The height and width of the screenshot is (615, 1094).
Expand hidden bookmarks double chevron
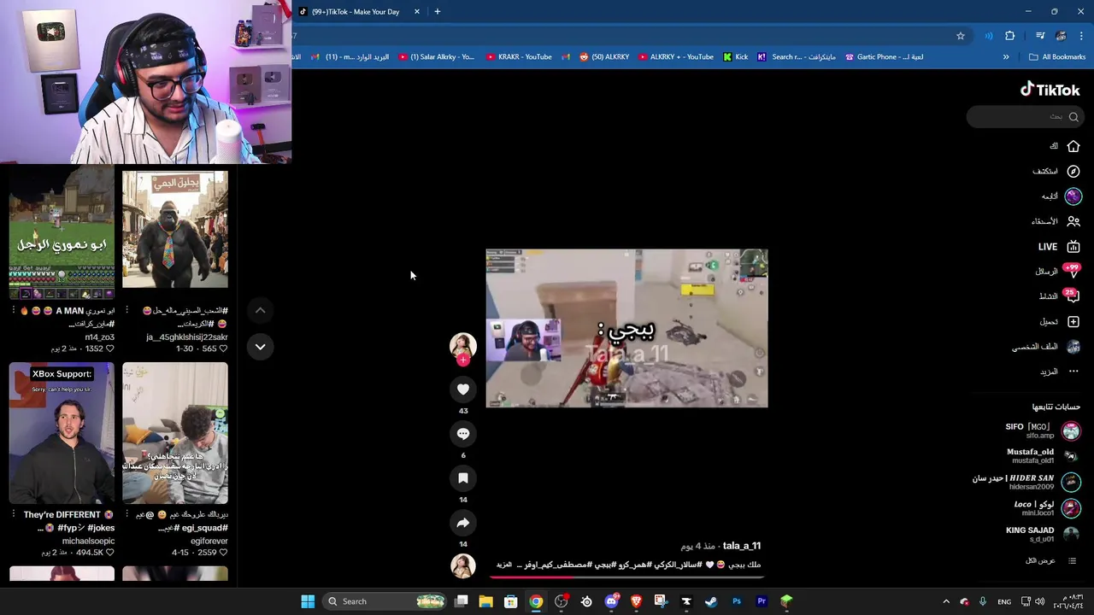pyautogui.click(x=1006, y=57)
